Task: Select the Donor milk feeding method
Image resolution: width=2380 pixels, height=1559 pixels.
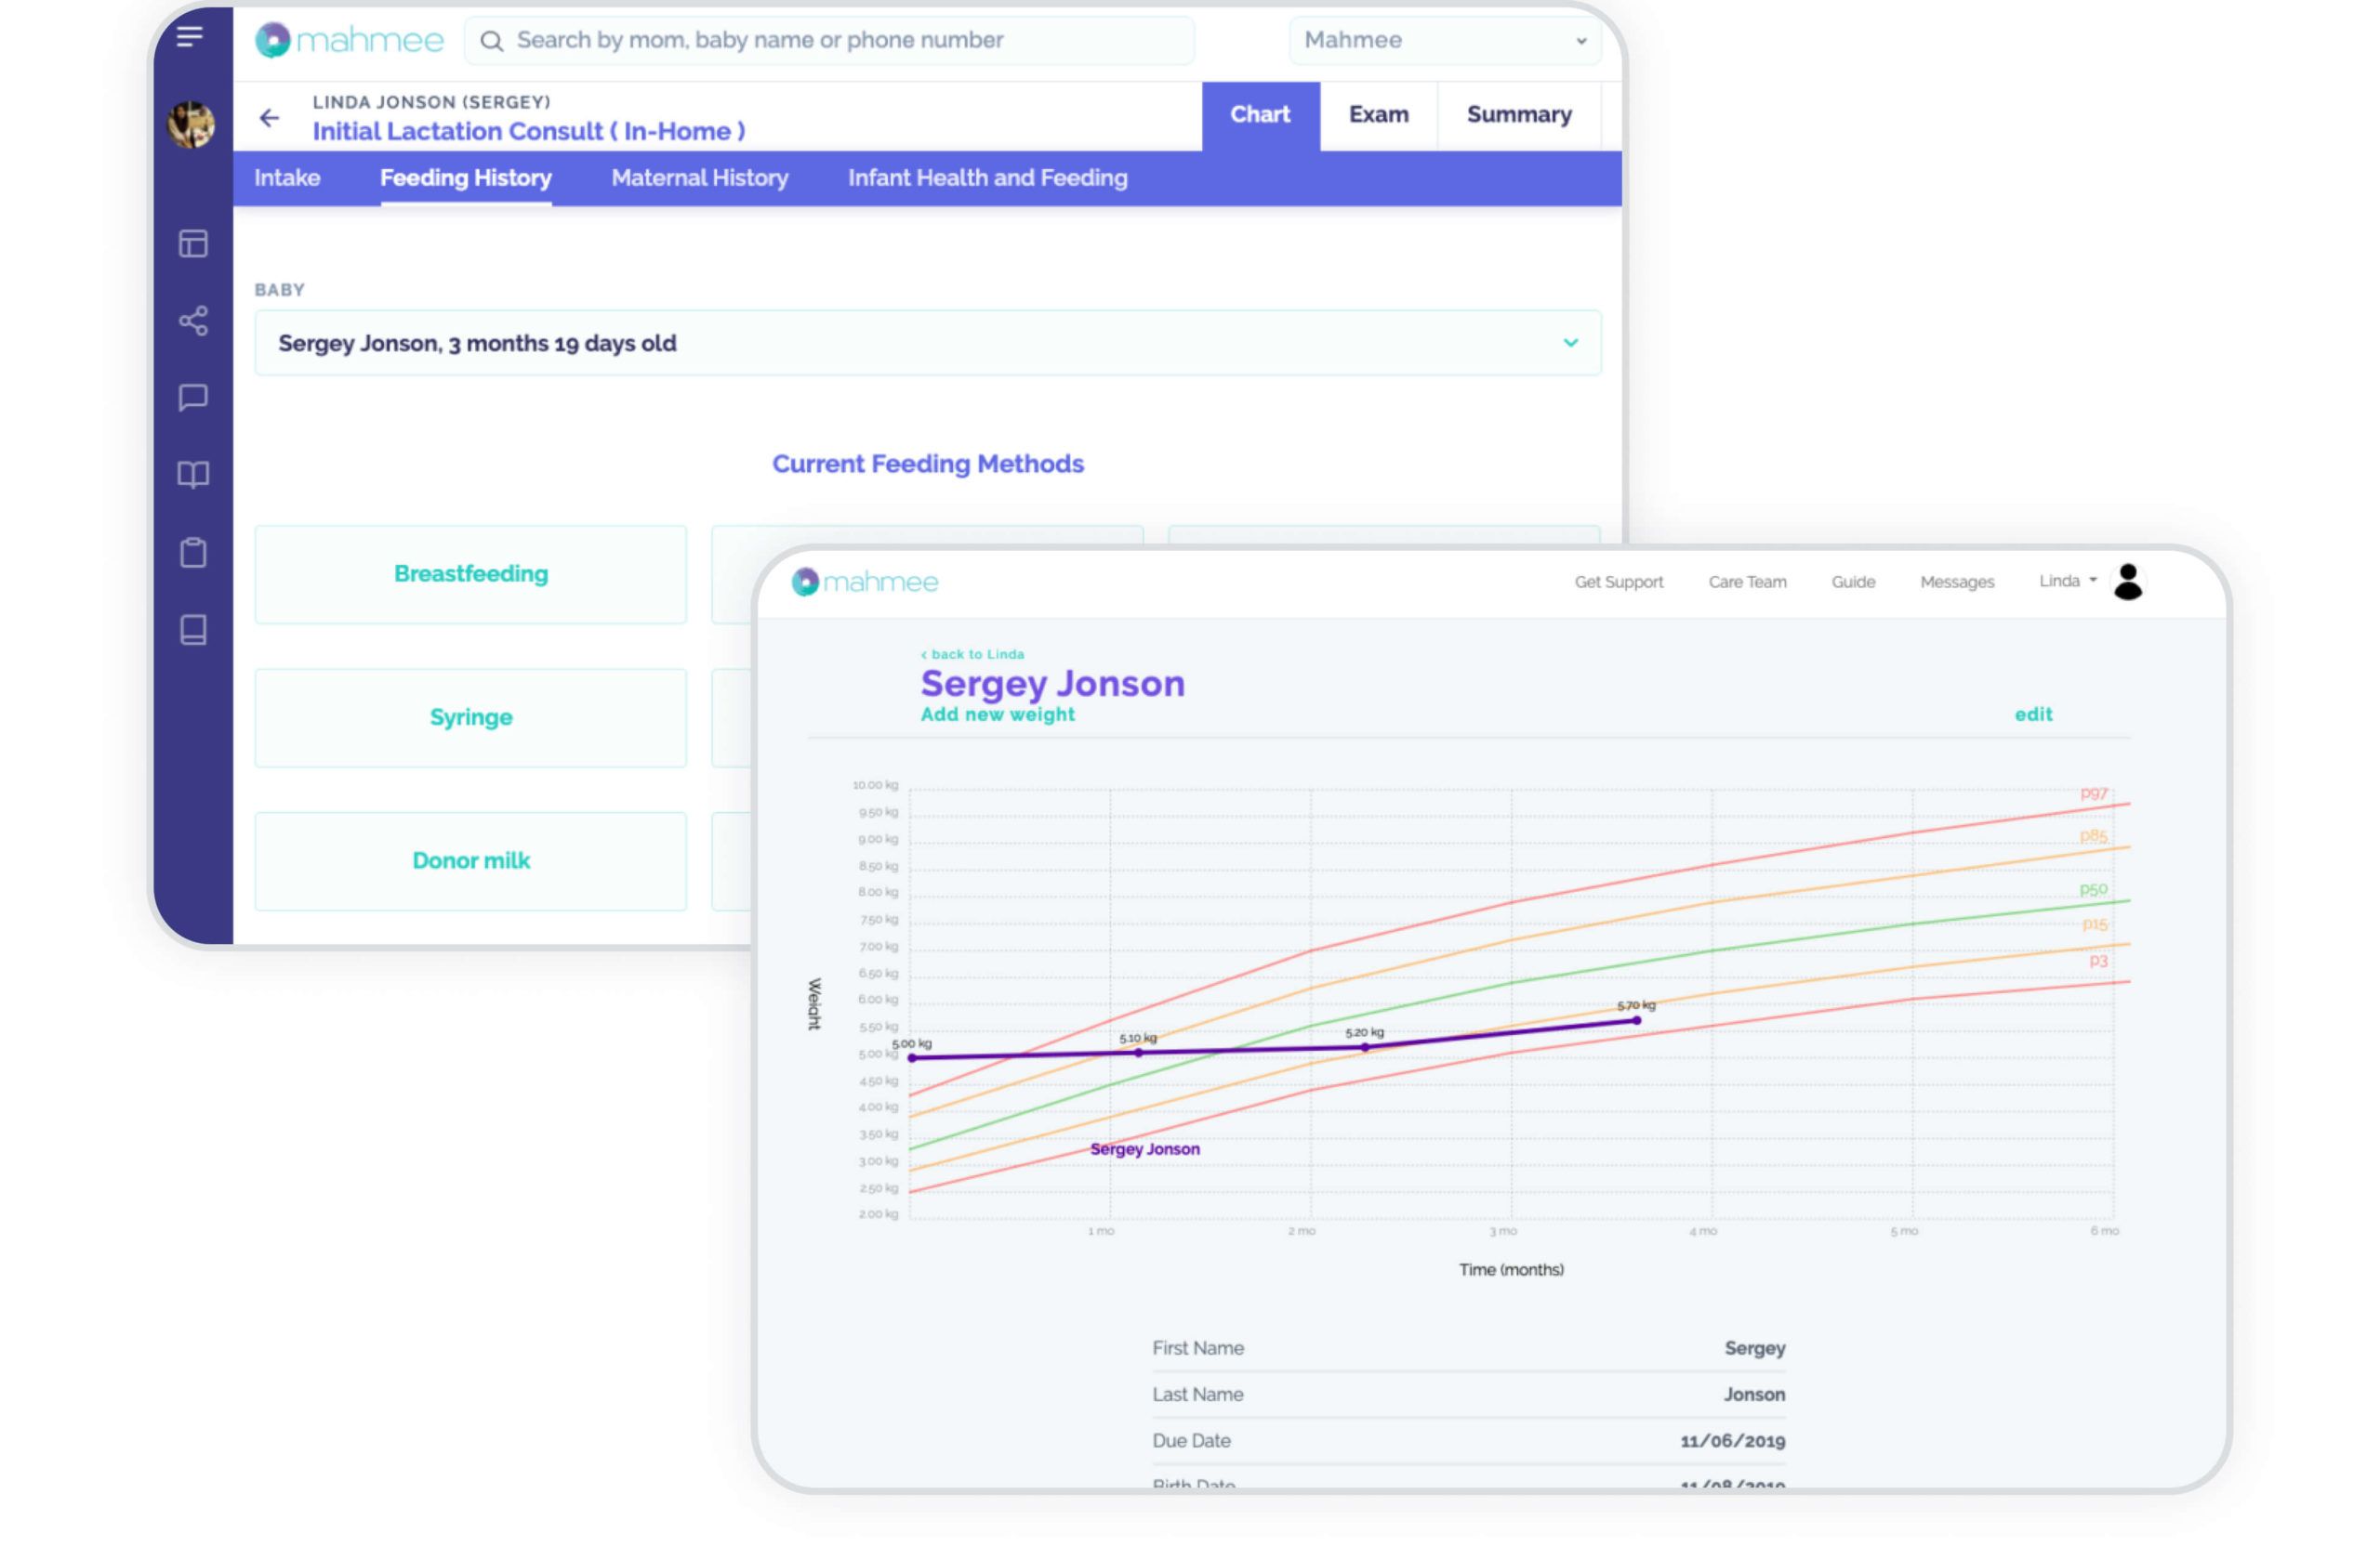Action: point(471,860)
